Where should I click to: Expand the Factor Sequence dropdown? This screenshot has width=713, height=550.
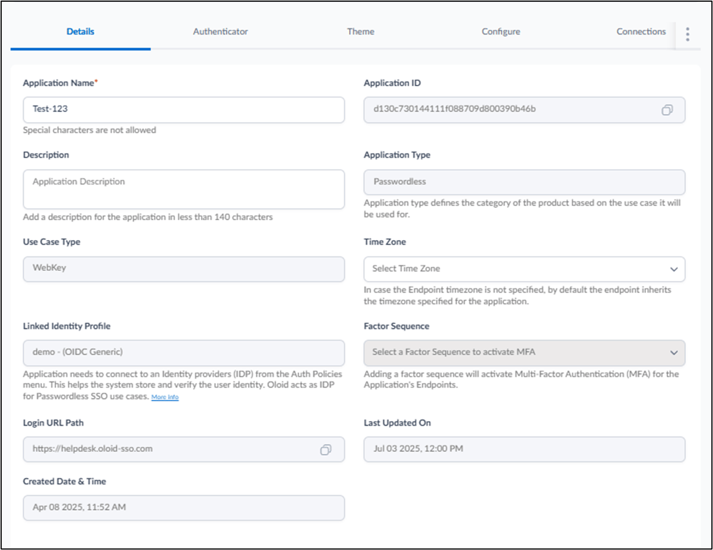click(x=524, y=352)
